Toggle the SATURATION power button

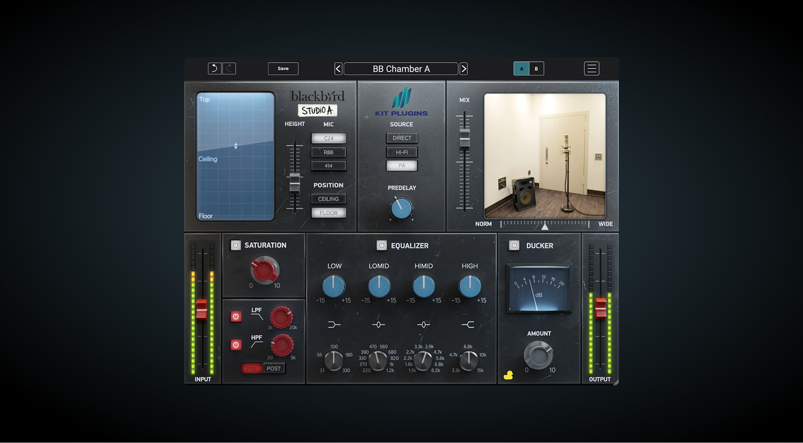point(235,245)
